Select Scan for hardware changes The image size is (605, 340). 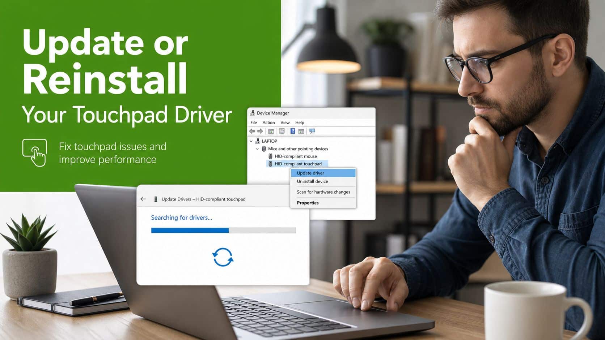coord(323,192)
